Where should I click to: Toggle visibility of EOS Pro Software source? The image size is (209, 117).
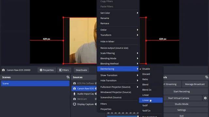(x=96, y=83)
